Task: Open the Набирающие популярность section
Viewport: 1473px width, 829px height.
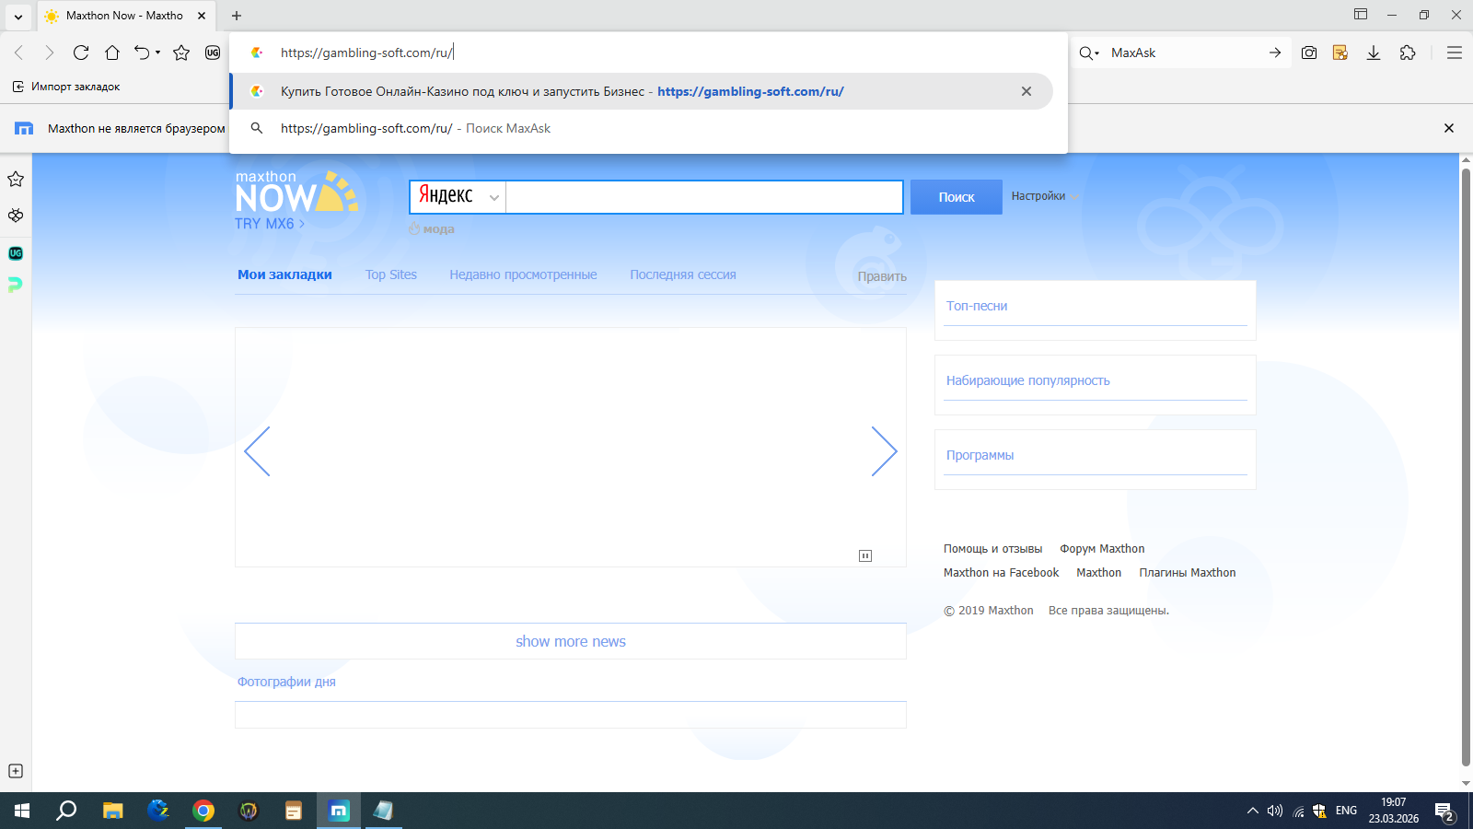Action: [1028, 380]
